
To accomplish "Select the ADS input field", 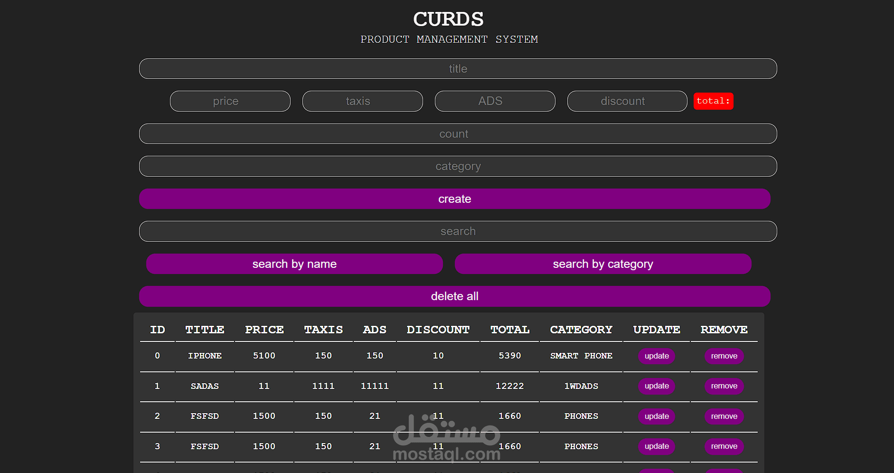I will pos(494,101).
